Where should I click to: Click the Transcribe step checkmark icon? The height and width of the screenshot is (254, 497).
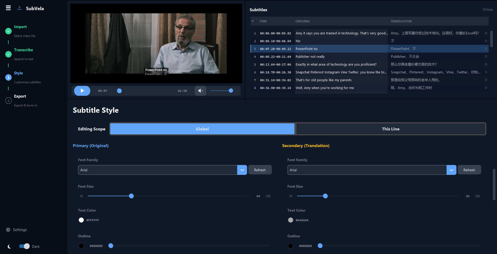click(8, 54)
